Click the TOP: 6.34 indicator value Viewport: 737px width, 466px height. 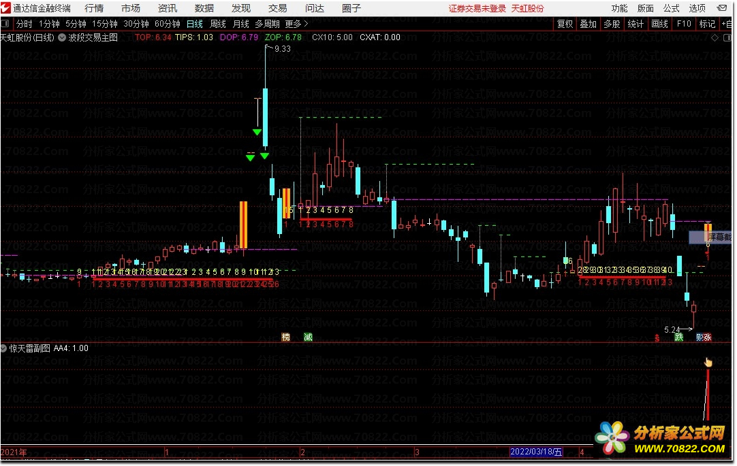153,37
